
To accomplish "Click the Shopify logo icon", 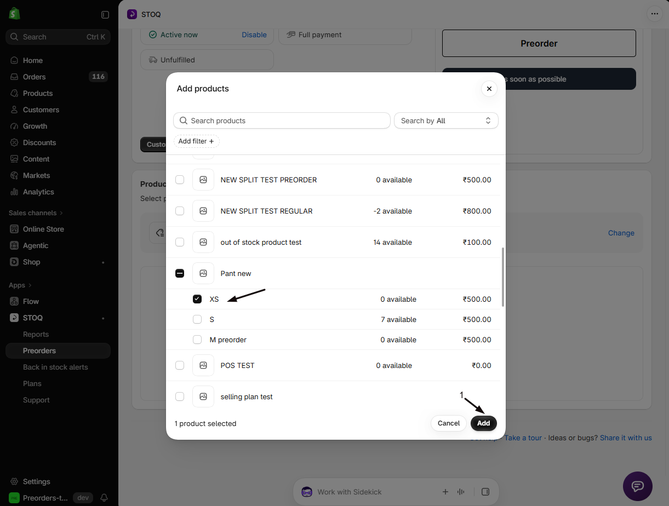I will click(x=14, y=14).
